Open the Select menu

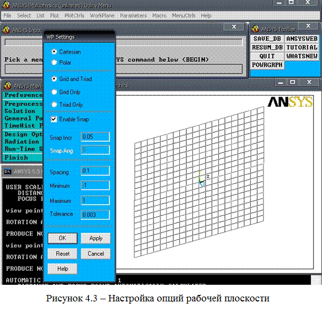pos(24,16)
